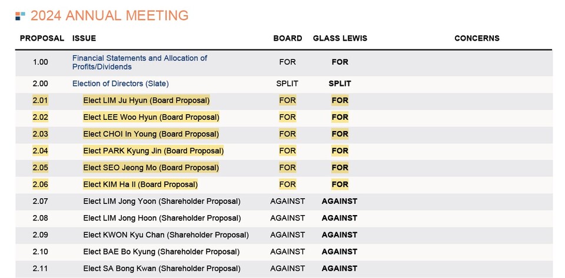Select Elect CHOI In Young proposal text
The height and width of the screenshot is (278, 565).
click(151, 134)
